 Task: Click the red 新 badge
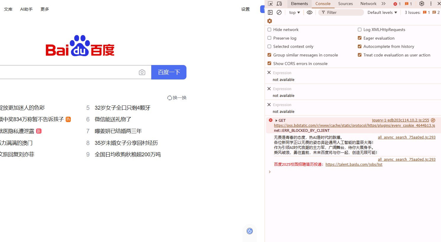click(x=39, y=131)
